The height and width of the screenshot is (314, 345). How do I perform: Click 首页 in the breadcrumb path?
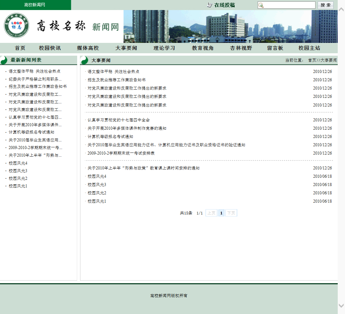point(312,60)
